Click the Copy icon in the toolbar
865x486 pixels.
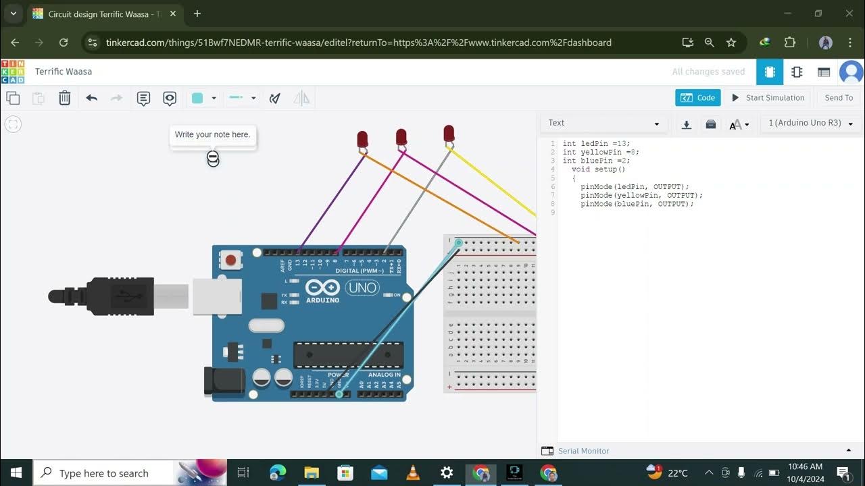pos(13,98)
